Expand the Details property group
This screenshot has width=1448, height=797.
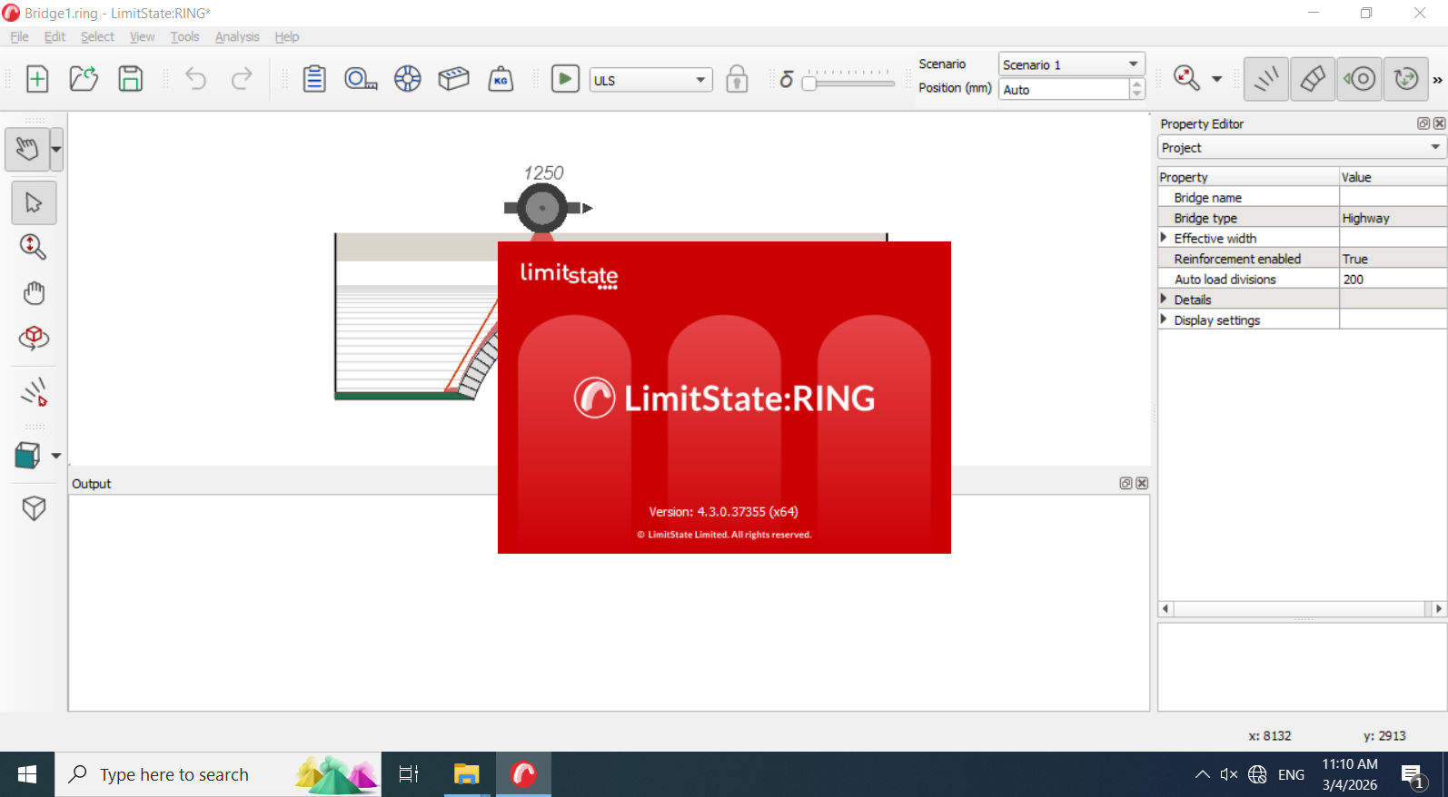[1164, 299]
